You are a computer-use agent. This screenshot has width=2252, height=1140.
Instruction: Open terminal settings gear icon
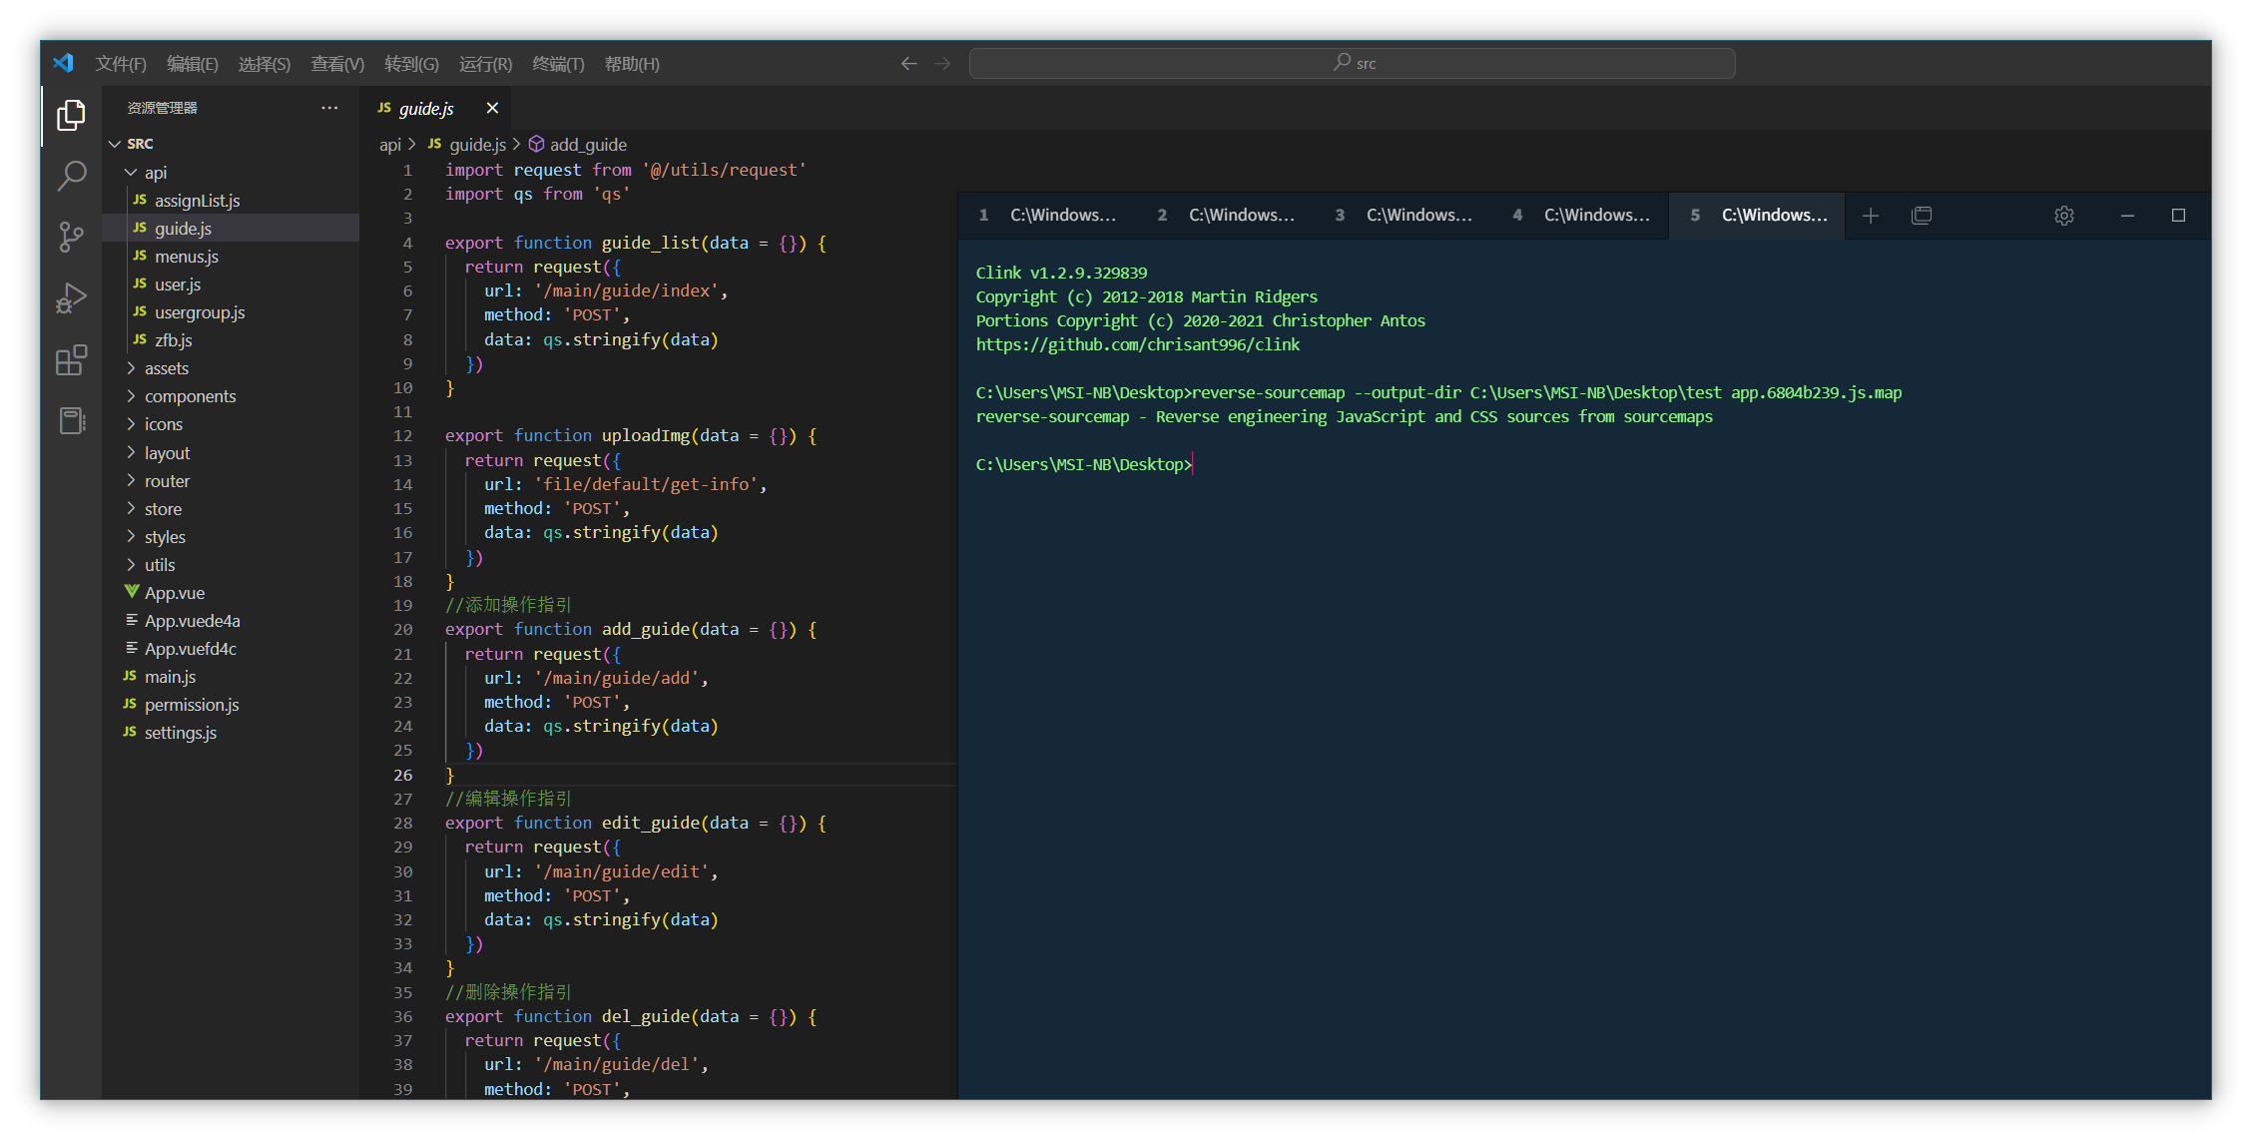(2063, 216)
